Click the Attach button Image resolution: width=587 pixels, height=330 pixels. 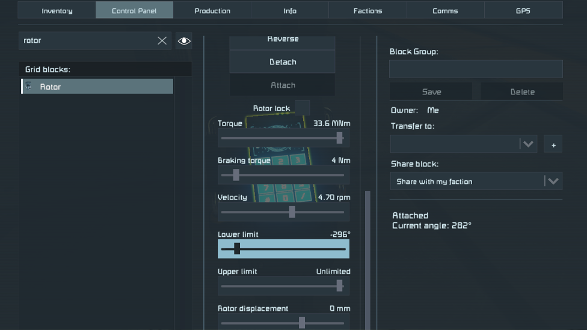(282, 85)
